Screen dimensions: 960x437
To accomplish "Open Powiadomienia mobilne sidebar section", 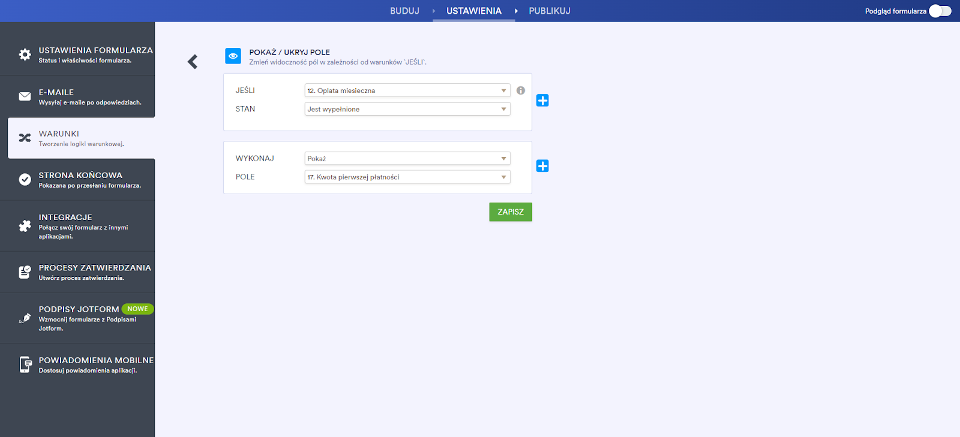I will click(x=77, y=364).
